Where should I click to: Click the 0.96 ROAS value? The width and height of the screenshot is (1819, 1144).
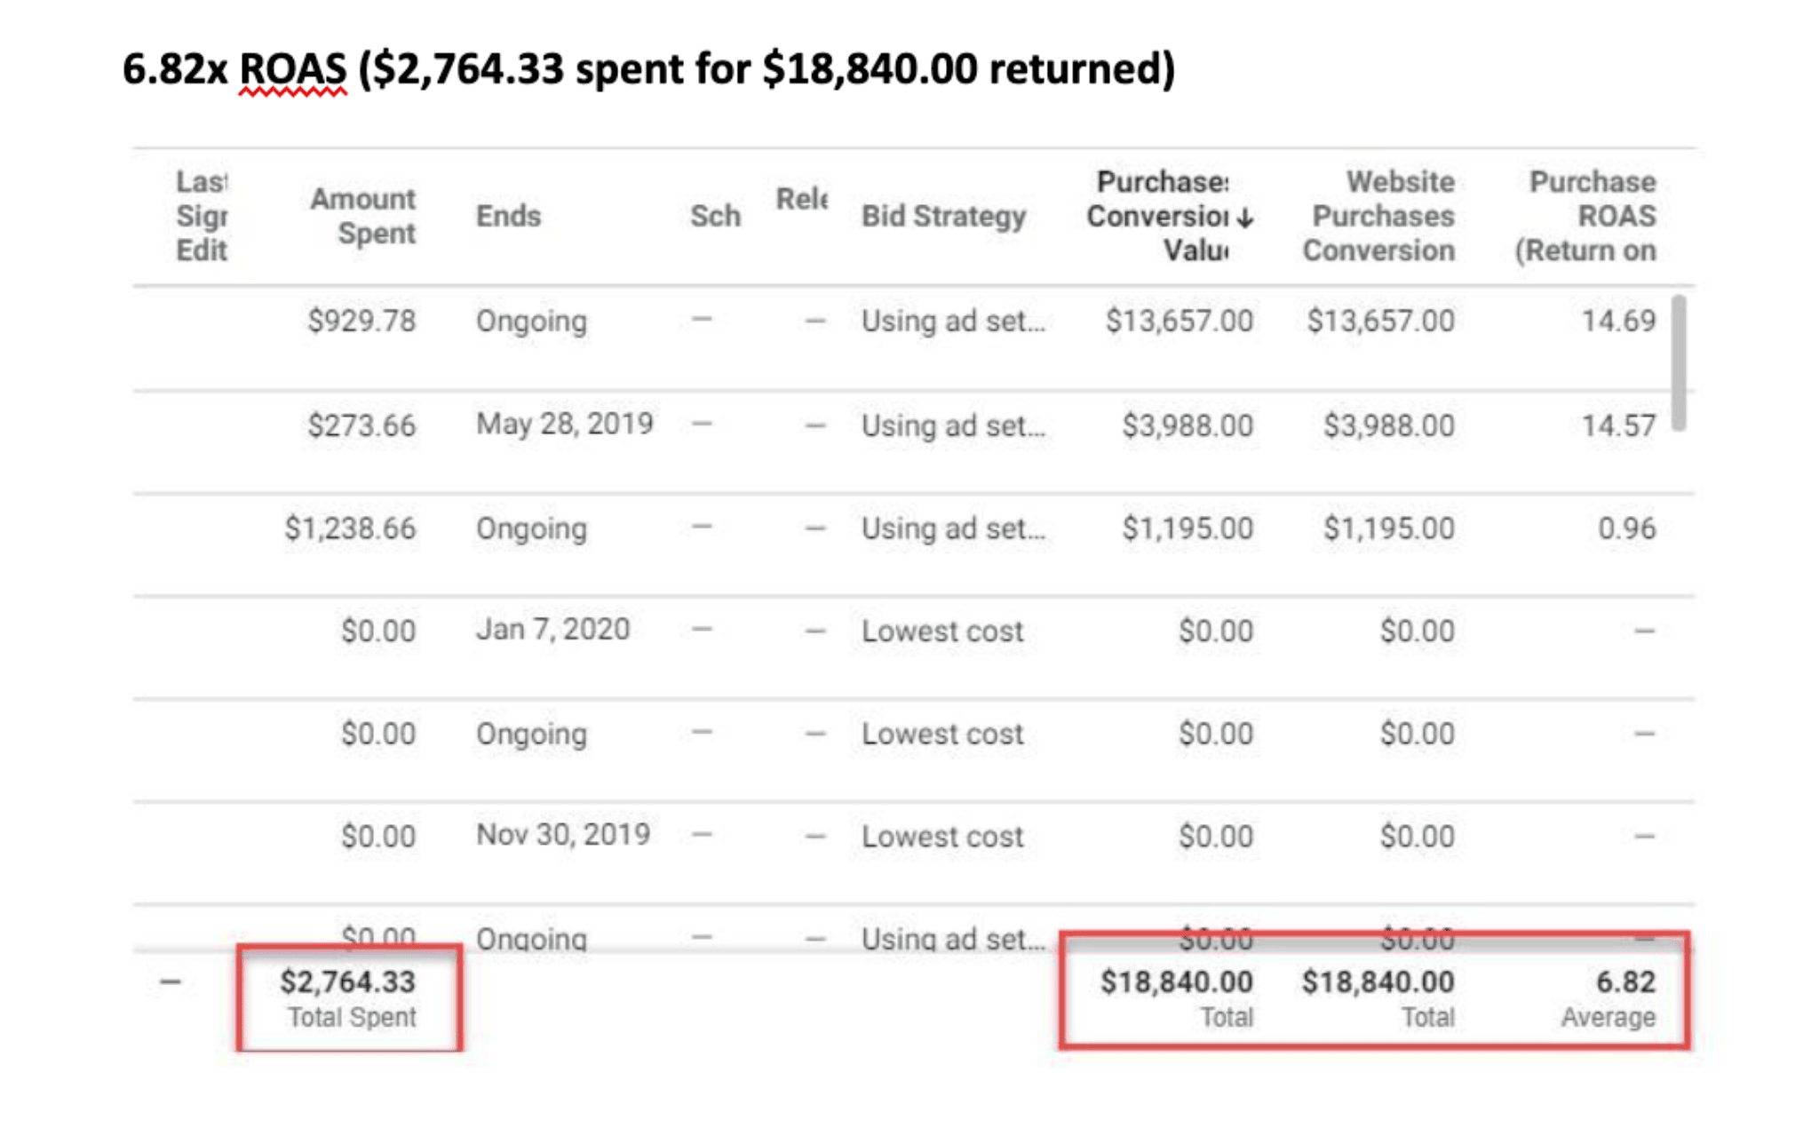pos(1626,528)
